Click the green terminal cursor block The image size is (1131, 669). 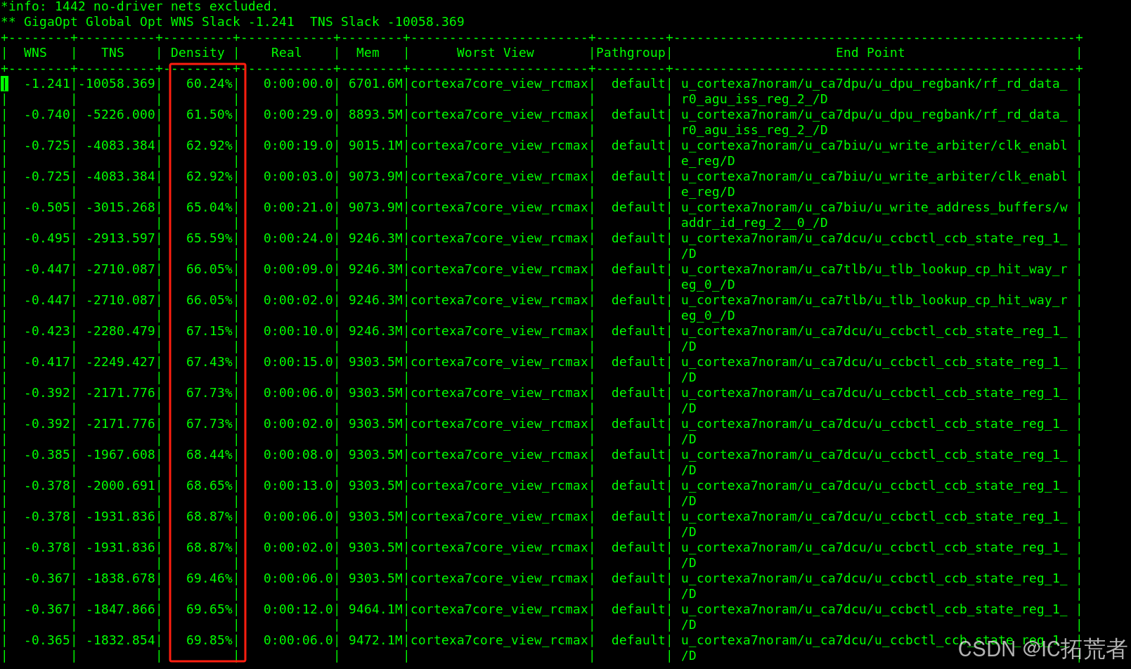click(x=5, y=84)
